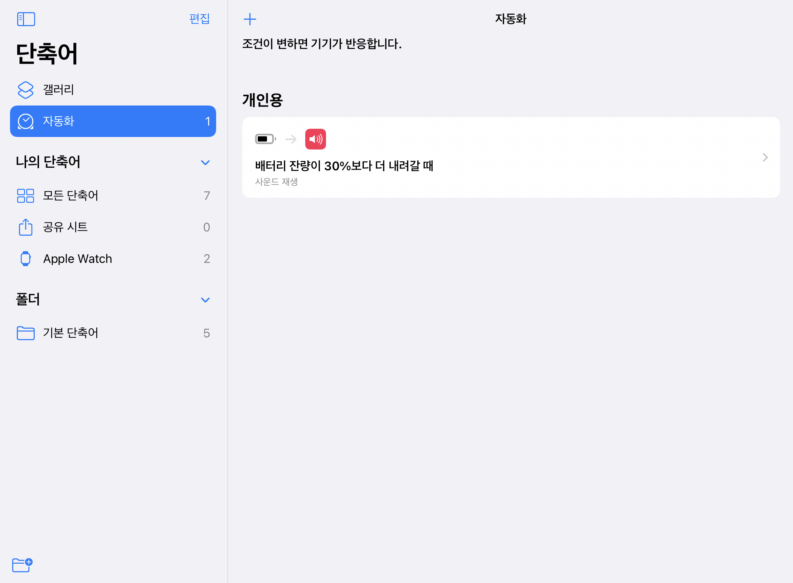The width and height of the screenshot is (793, 583).
Task: Open 모든 단축어 list
Action: click(x=70, y=196)
